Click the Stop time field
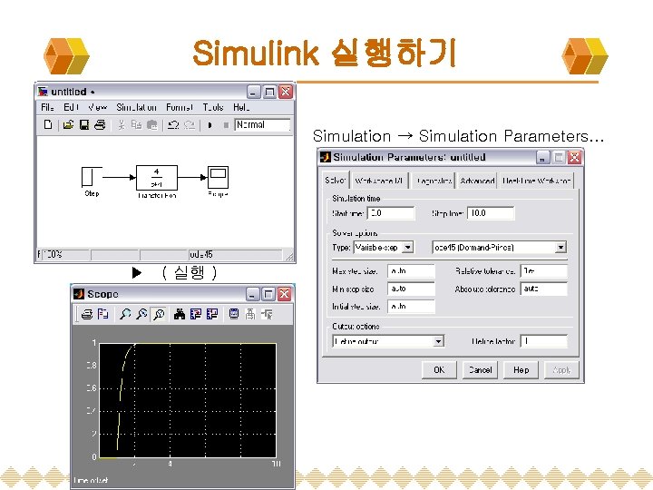 (x=491, y=213)
